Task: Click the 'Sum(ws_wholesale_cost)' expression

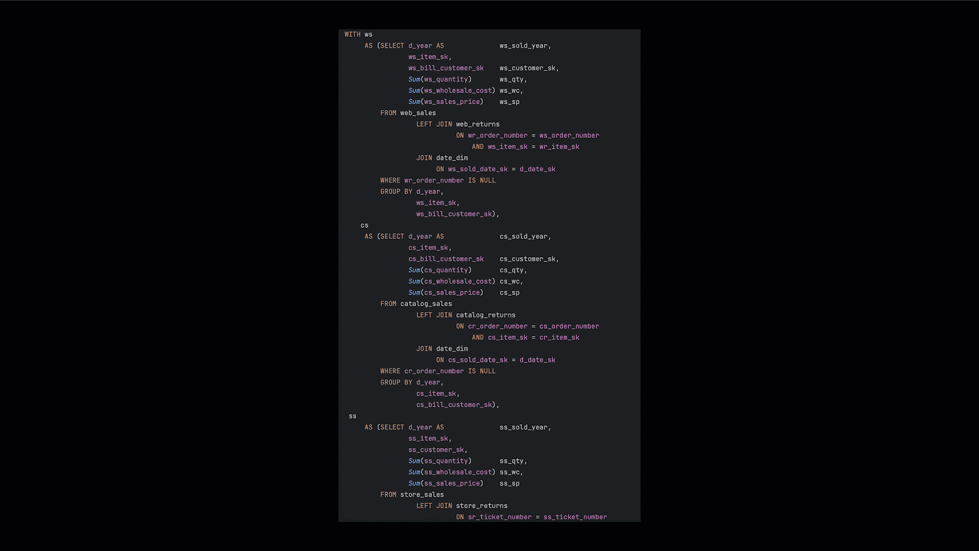Action: click(x=452, y=91)
